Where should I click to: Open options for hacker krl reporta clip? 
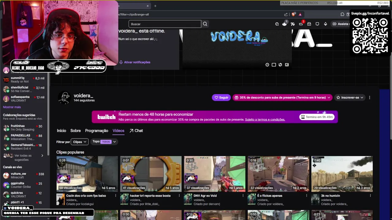tap(179, 196)
